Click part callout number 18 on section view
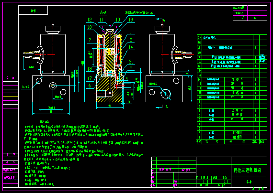 point(90,69)
